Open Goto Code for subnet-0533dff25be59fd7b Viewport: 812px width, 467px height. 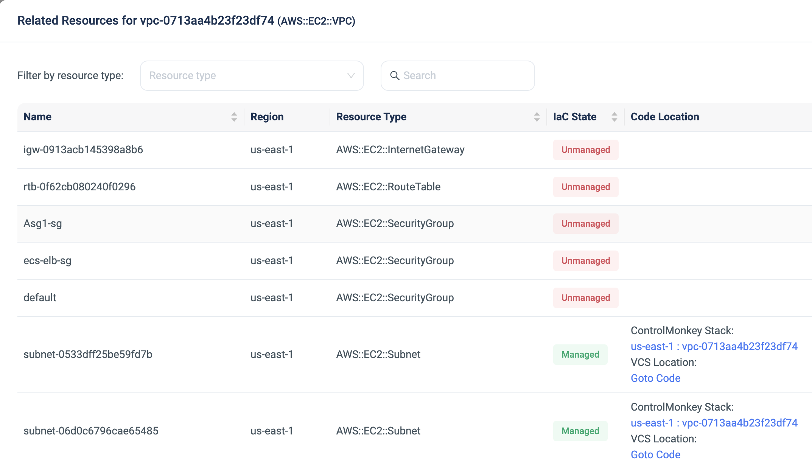[x=655, y=378]
